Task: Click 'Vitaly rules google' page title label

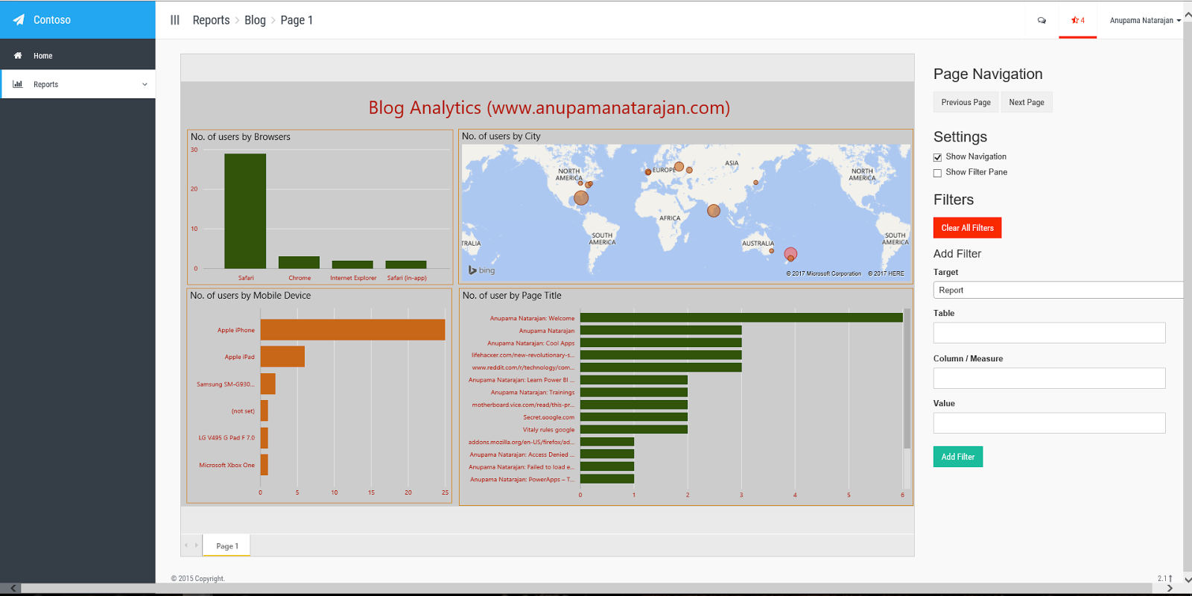Action: (x=548, y=429)
